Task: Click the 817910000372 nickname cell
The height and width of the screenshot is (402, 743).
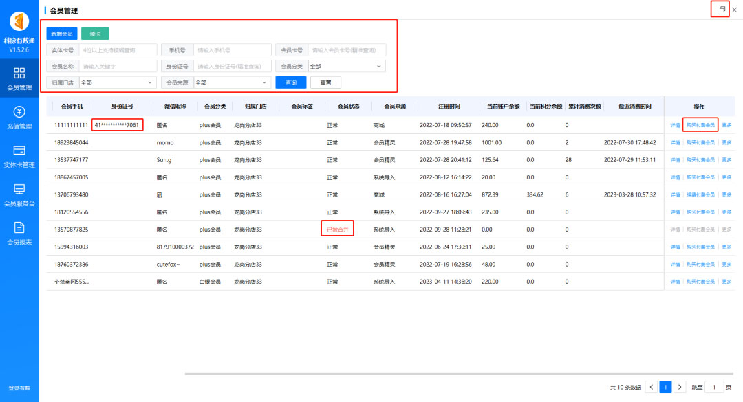Action: tap(175, 247)
